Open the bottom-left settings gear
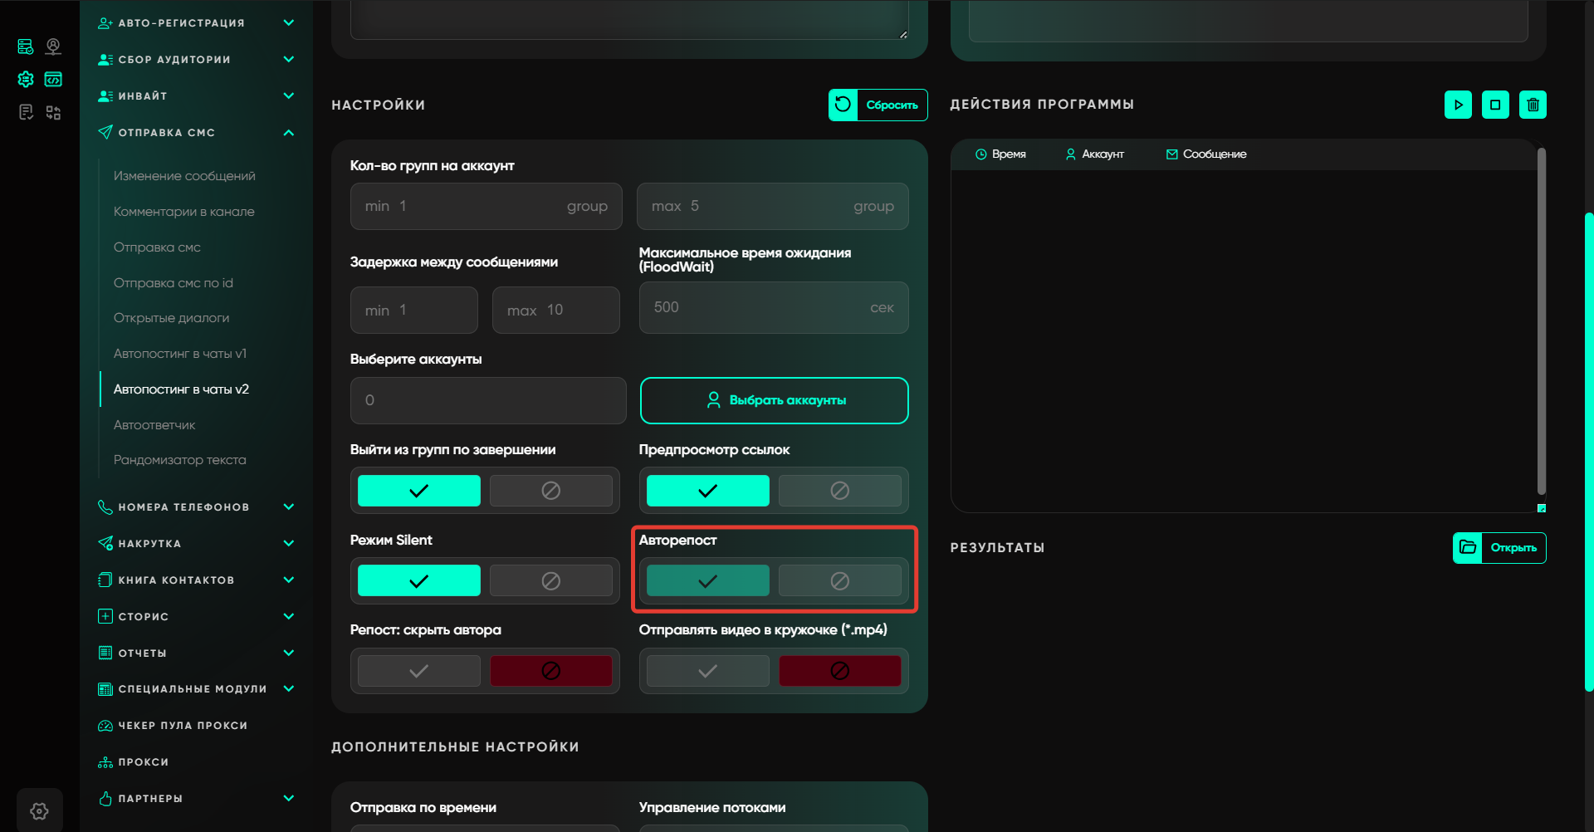This screenshot has width=1594, height=832. pyautogui.click(x=39, y=810)
